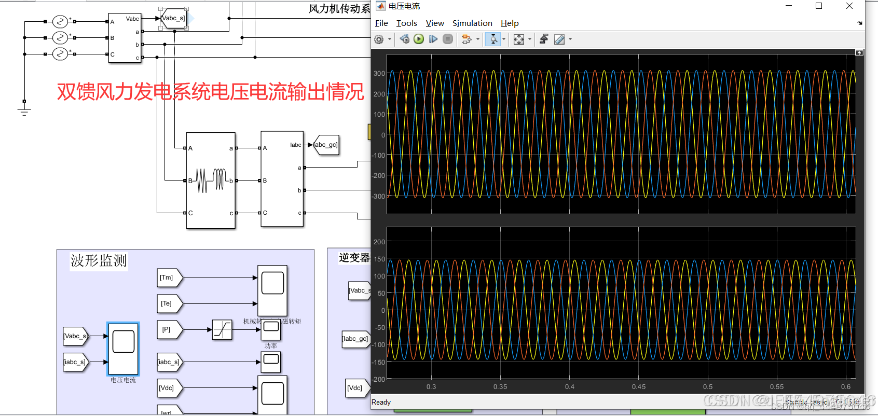Select [iabc_s] From tag feeding 电压电流 scope
The width and height of the screenshot is (878, 416).
click(76, 362)
